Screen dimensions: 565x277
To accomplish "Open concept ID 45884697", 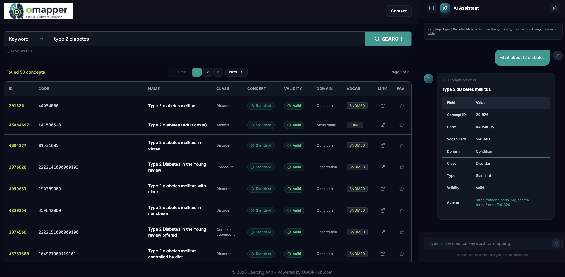I will point(19,125).
